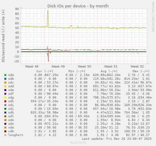The width and height of the screenshot is (156, 146).
Task: Click the 'Munin 2.0.76' footer text
Action: point(78,143)
